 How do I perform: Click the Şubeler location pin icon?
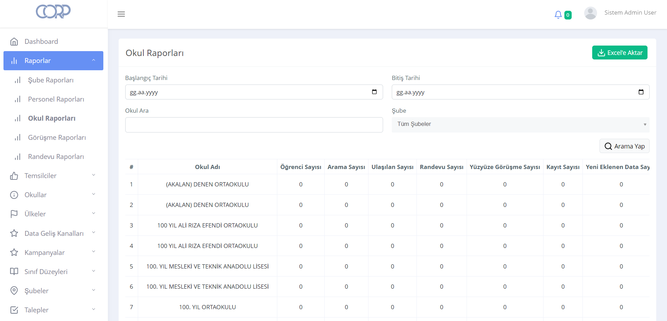click(x=14, y=291)
